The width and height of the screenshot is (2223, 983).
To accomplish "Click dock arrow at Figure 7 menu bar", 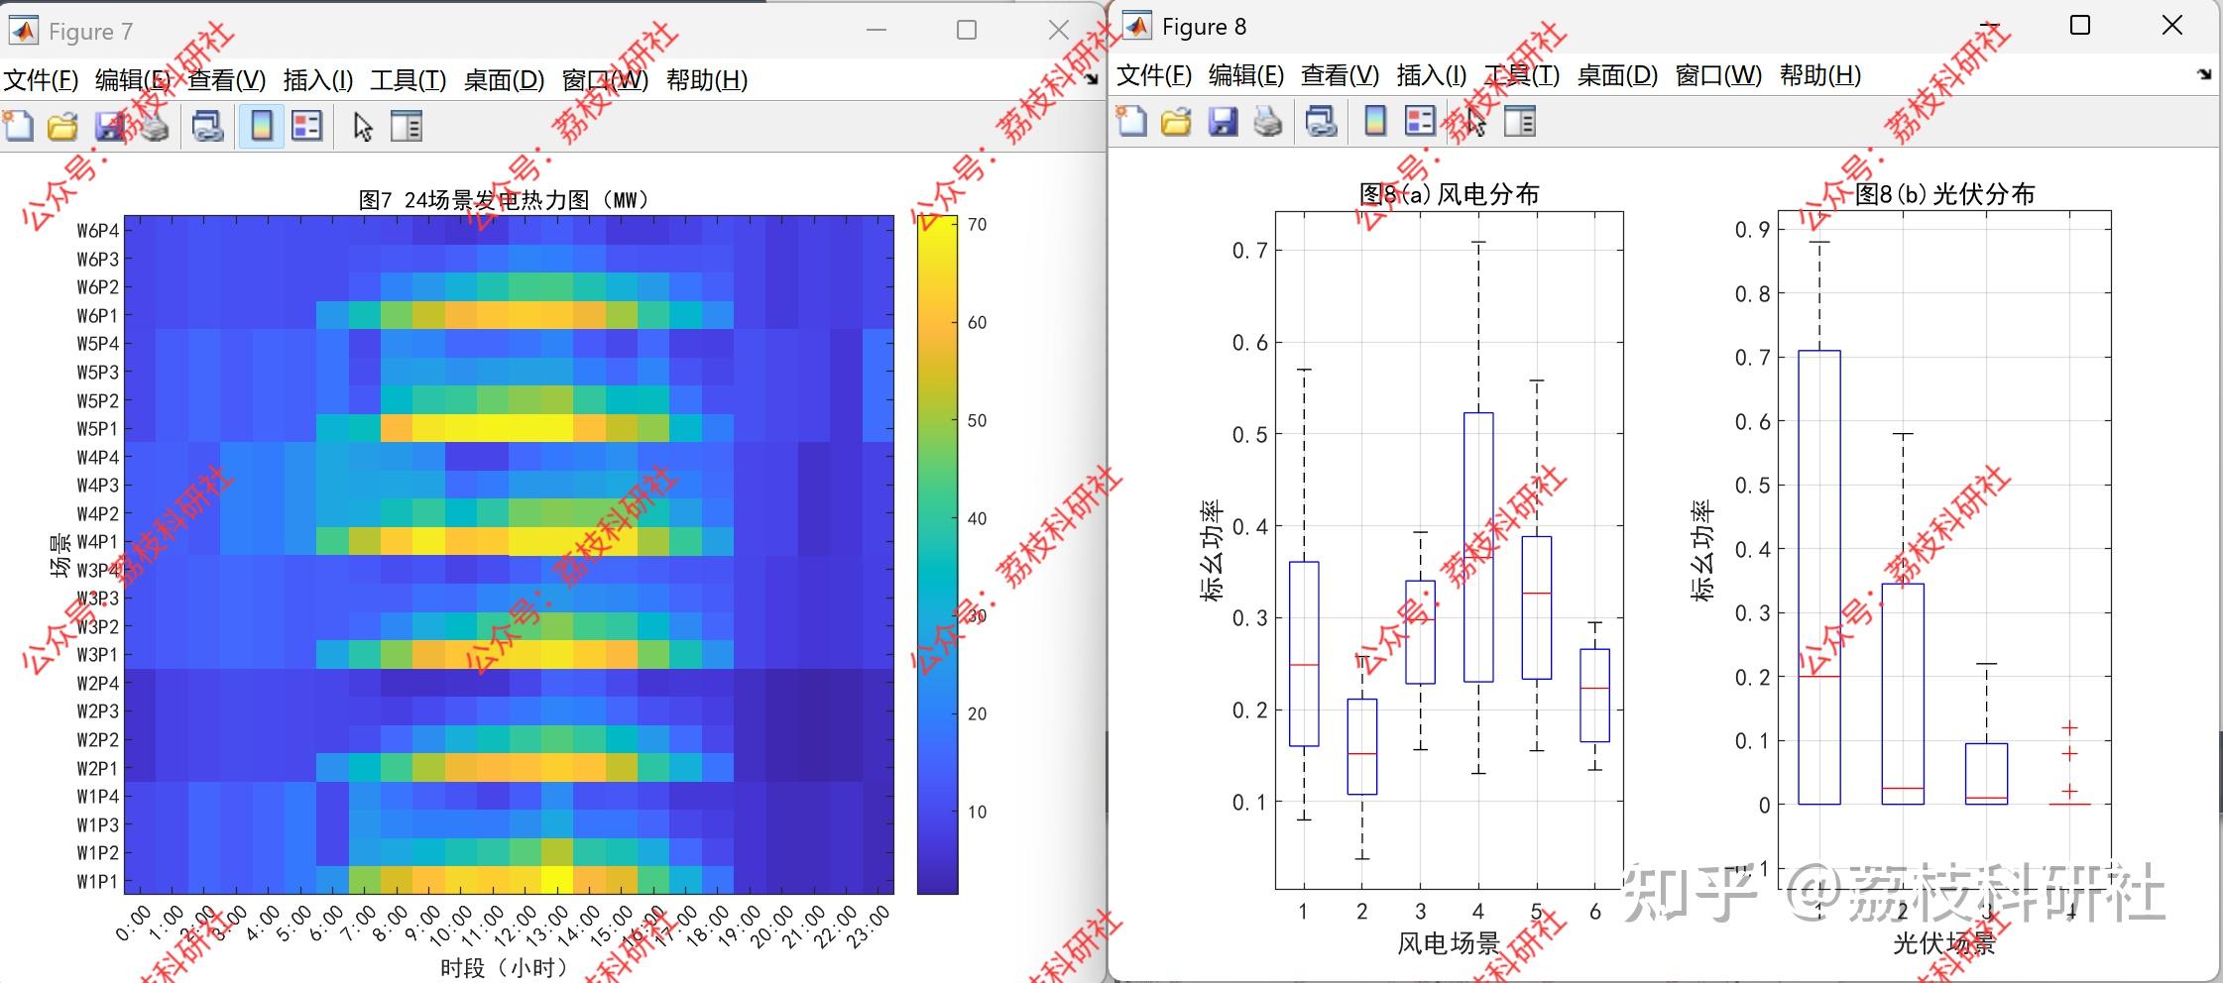I will click(1091, 79).
